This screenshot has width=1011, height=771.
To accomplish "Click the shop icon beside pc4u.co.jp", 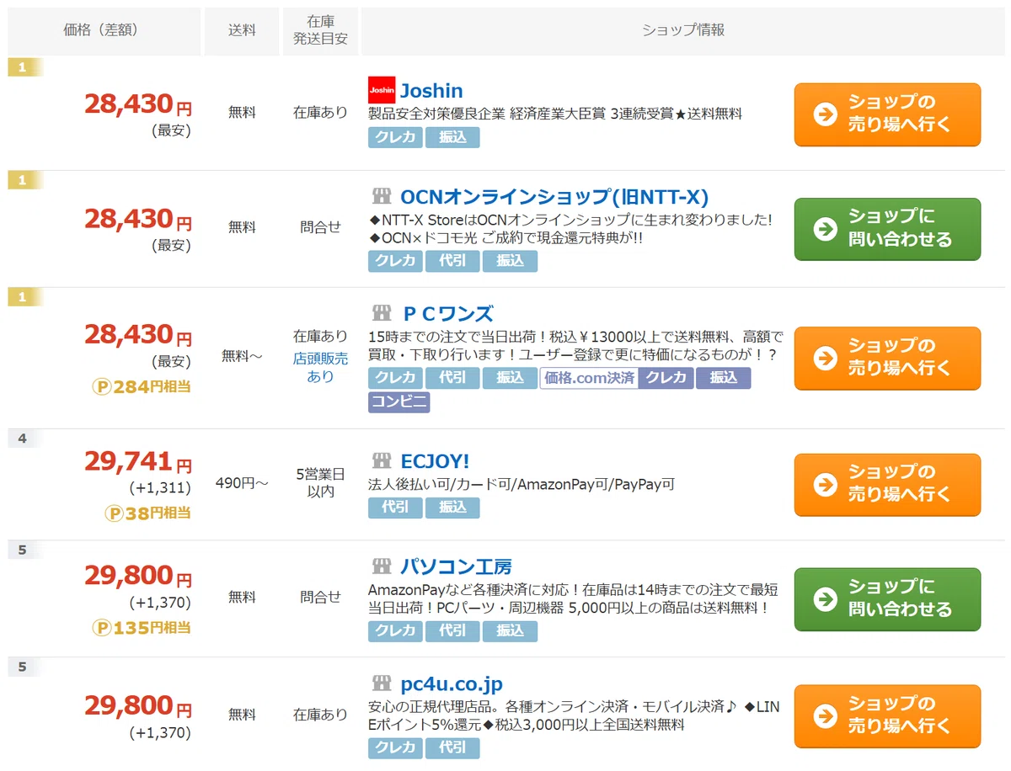I will coord(382,683).
